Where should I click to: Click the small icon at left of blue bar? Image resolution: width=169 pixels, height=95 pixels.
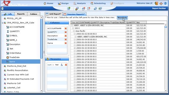[2, 9]
